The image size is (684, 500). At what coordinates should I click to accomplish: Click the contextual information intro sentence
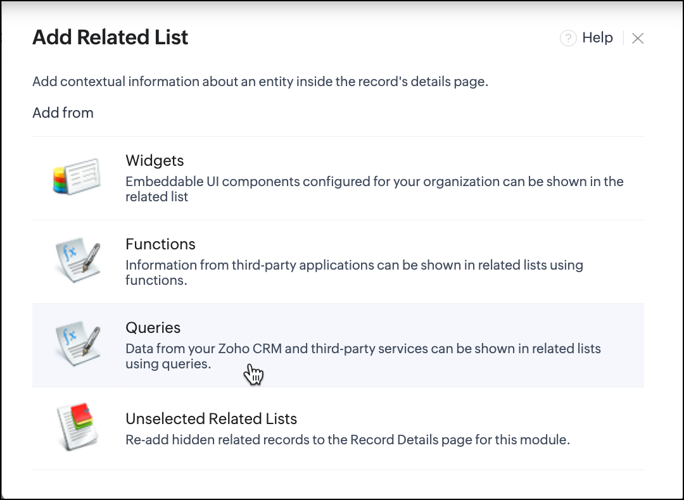tap(260, 82)
